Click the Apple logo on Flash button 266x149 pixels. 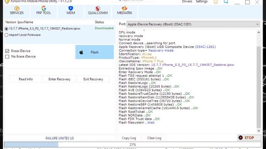pyautogui.click(x=81, y=52)
